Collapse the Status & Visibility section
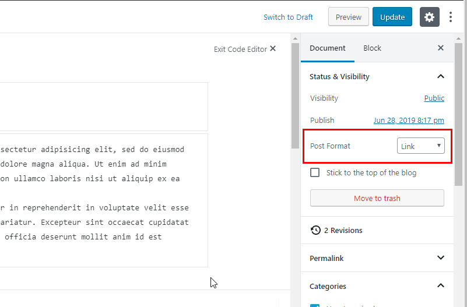Viewport: 467px width, 307px height. coord(441,76)
